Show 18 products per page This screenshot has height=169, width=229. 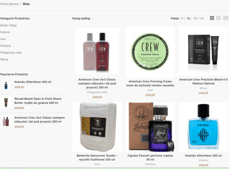coord(195,19)
